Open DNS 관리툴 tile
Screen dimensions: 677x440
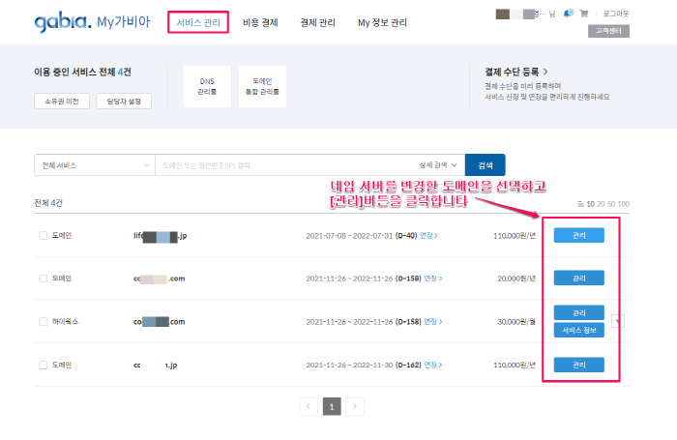[207, 86]
